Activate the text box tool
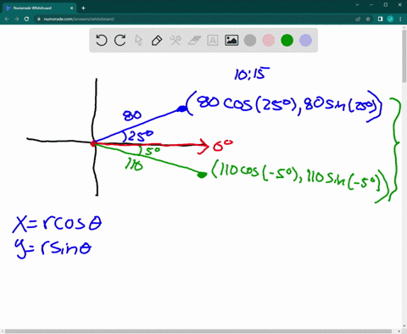Image resolution: width=407 pixels, height=334 pixels. coord(213,41)
